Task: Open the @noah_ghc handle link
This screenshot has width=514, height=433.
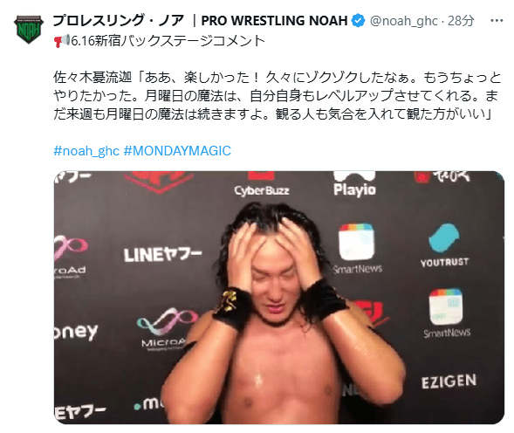Action: click(x=403, y=21)
